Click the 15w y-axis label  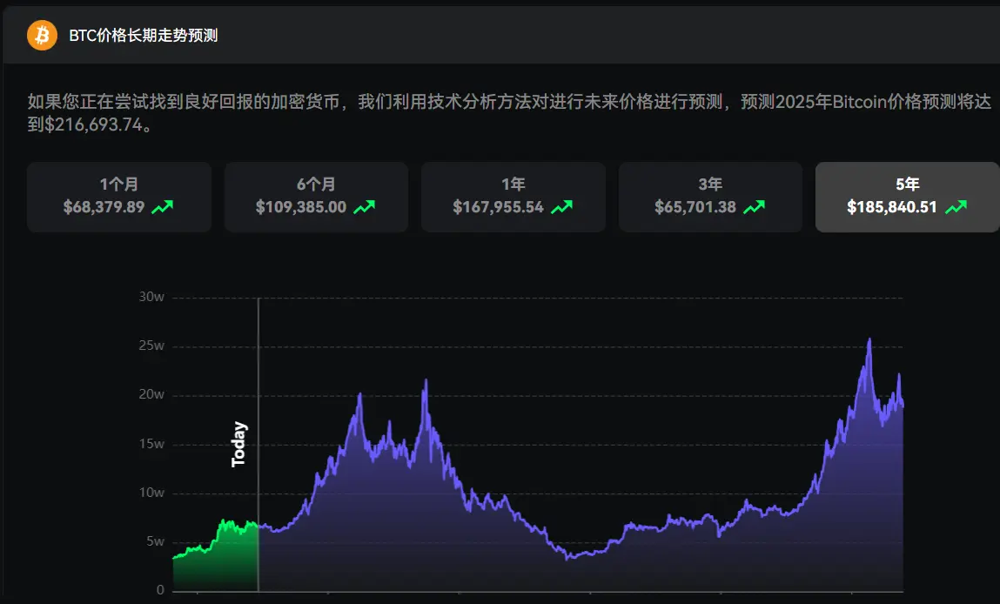(x=151, y=443)
